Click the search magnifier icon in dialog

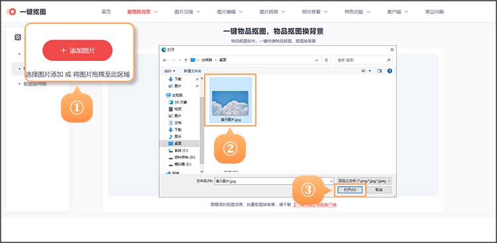388,60
